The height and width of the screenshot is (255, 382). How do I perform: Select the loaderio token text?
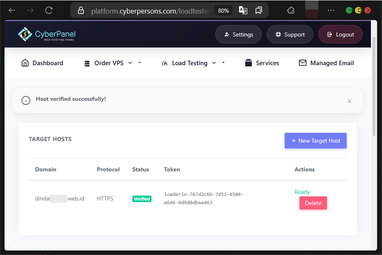coord(203,198)
